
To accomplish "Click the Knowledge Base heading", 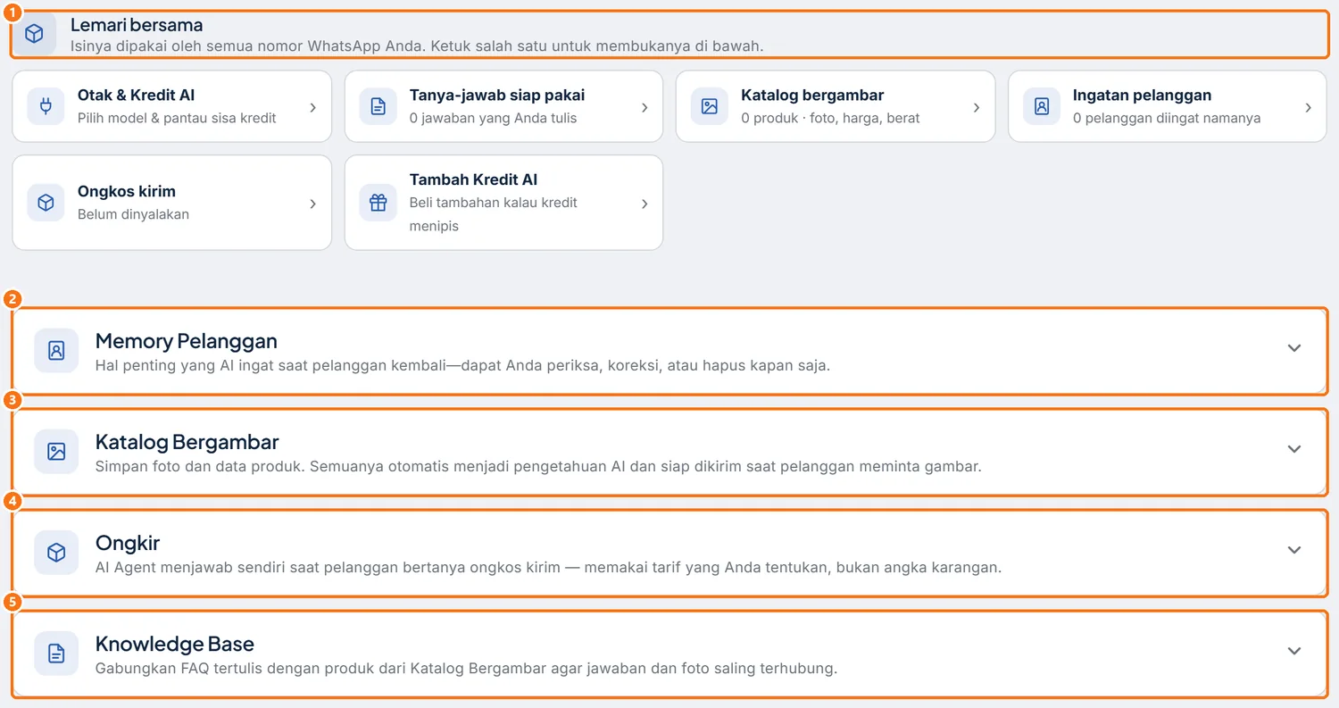I will point(175,644).
